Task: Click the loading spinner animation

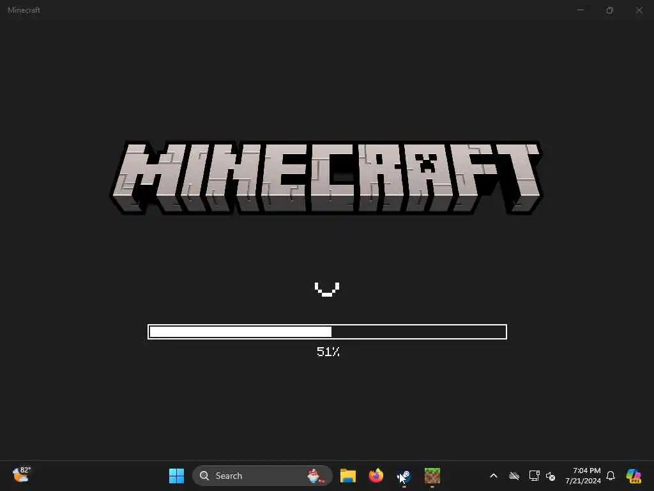Action: click(327, 289)
